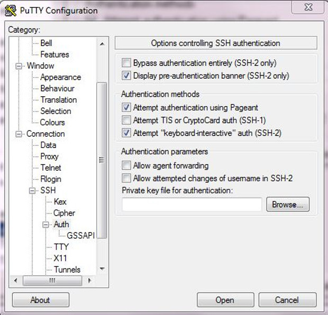The width and height of the screenshot is (328, 315).
Task: Click the category tree's up scroll arrow
Action: pos(102,44)
